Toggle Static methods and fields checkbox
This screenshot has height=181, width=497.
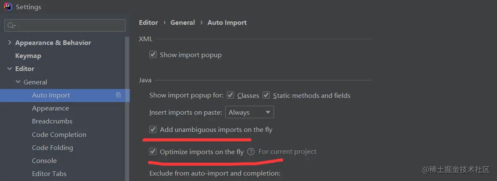click(x=266, y=95)
